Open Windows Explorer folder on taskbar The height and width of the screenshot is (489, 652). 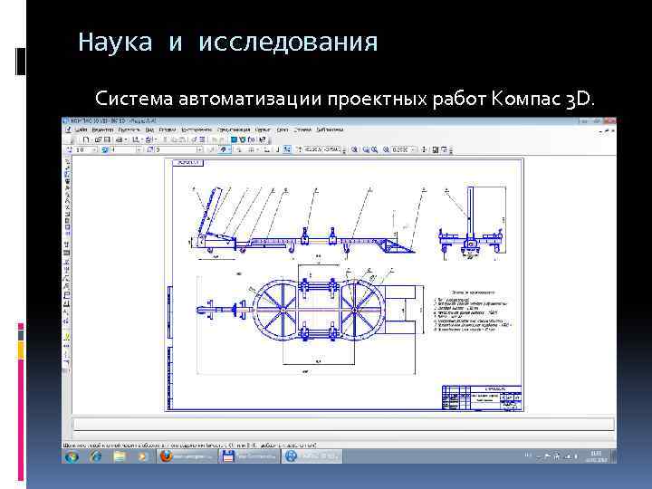coord(120,456)
